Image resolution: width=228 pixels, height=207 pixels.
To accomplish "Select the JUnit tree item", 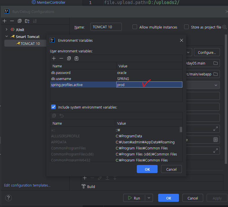I will [20, 30].
